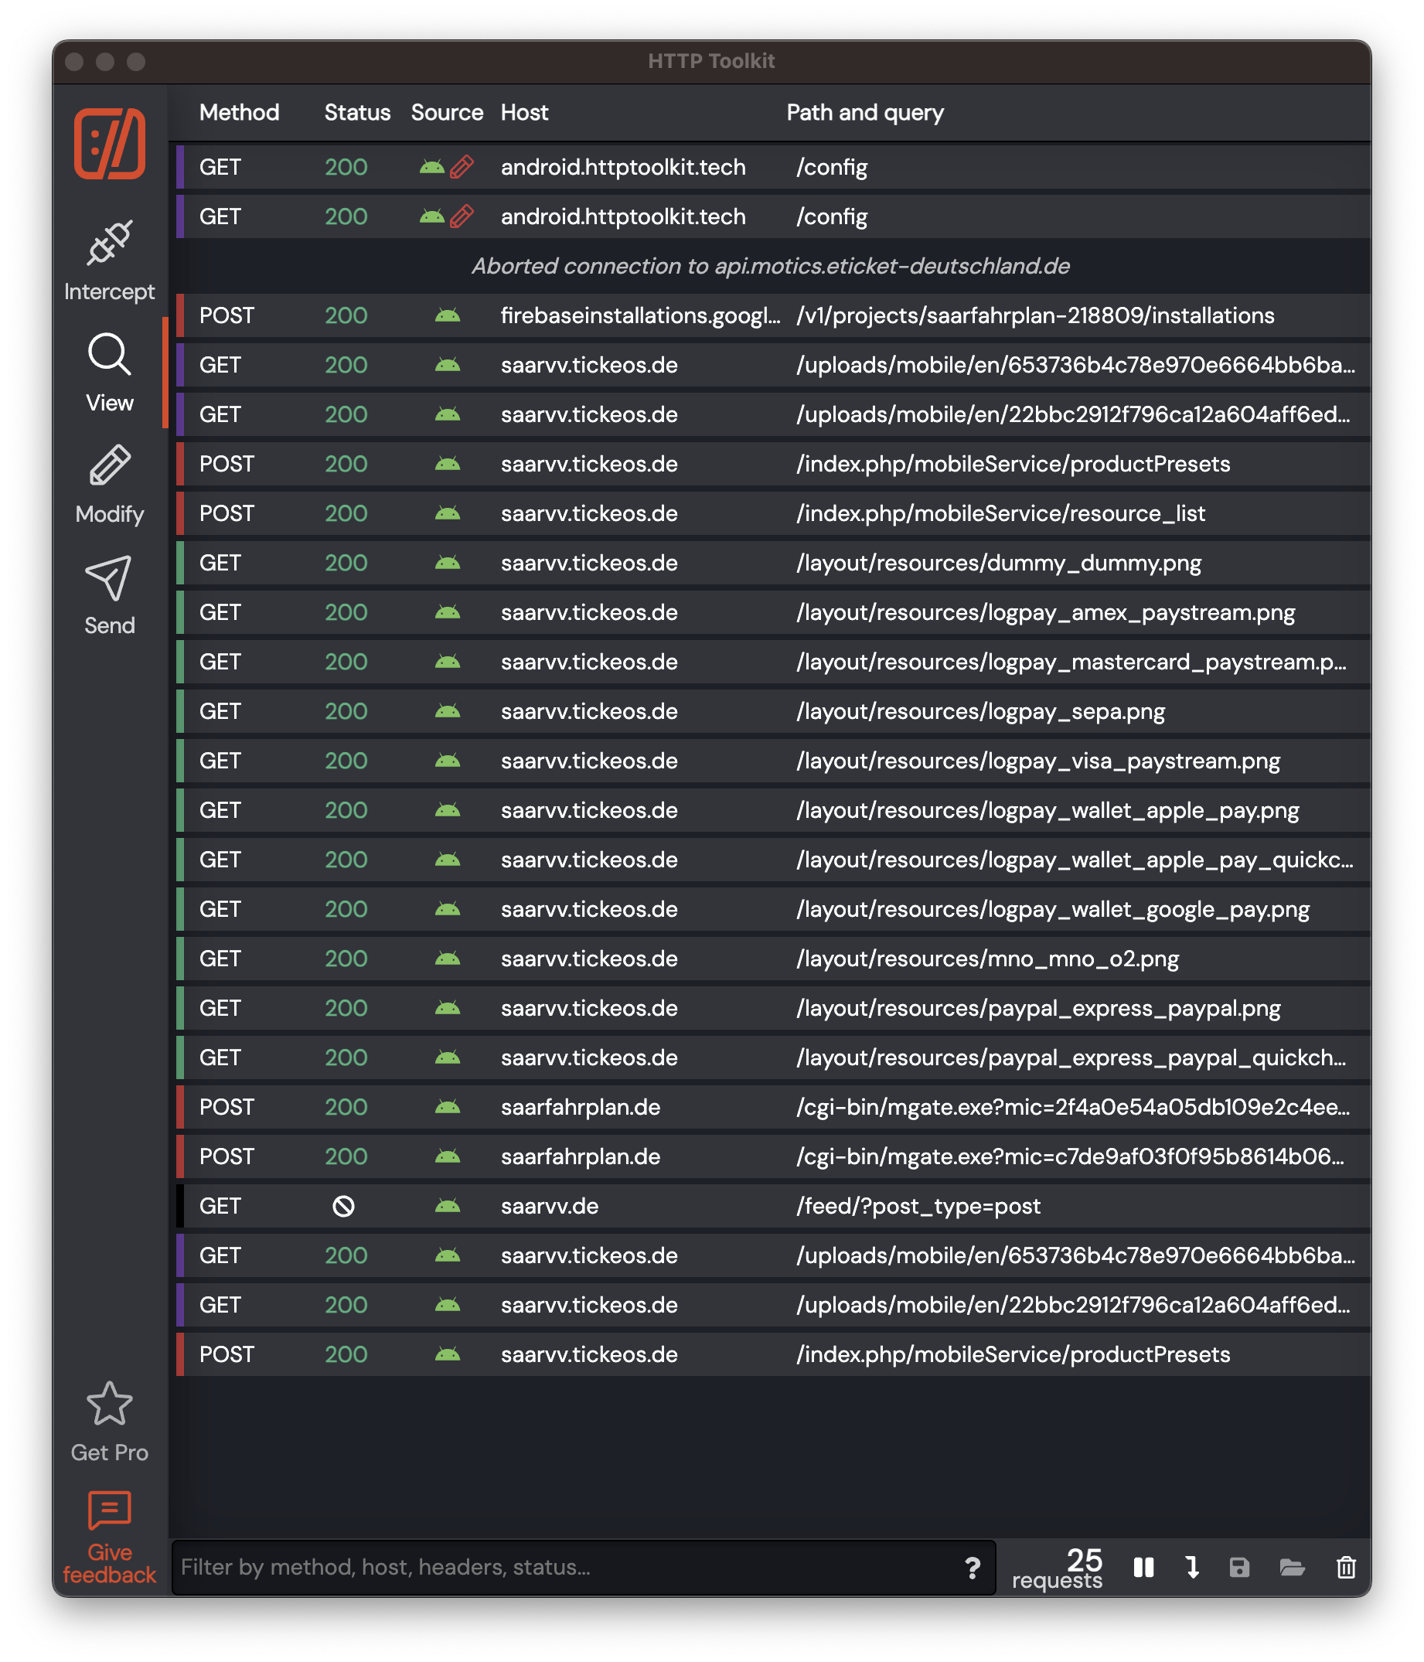Open the Modify rules page

coord(109,485)
